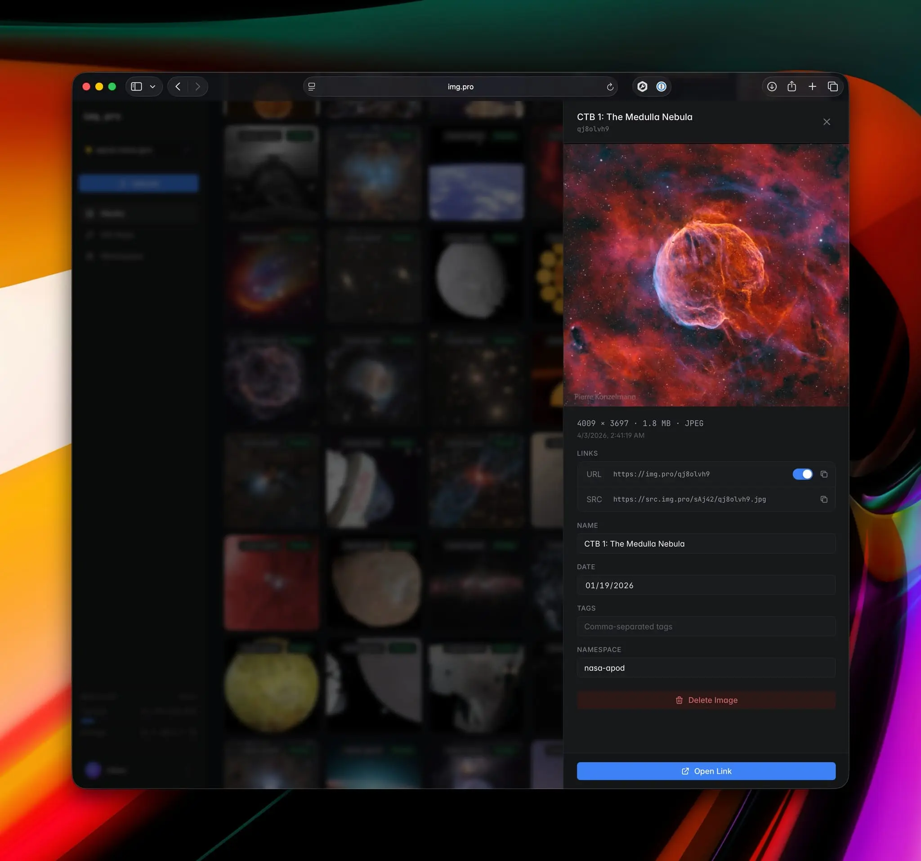The height and width of the screenshot is (861, 921).
Task: Edit the Name field CTB 1: The Medulla Nebula
Action: 706,544
